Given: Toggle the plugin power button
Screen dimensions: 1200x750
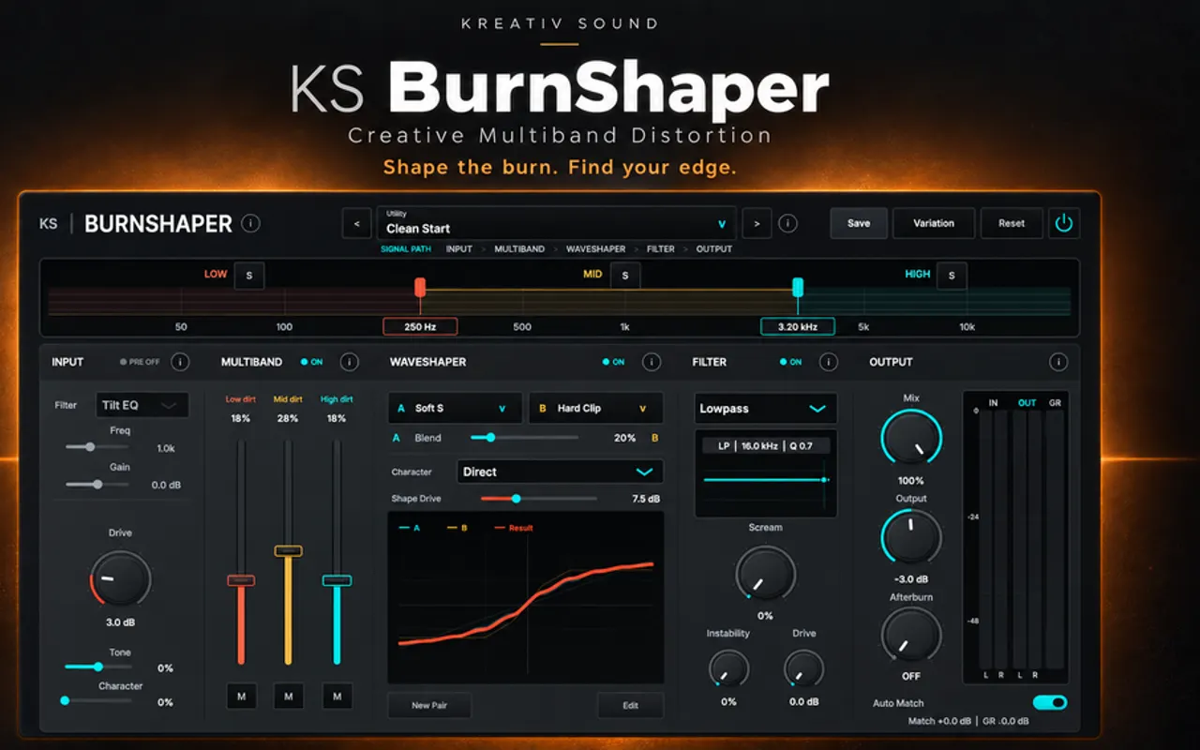Looking at the screenshot, I should coord(1064,223).
